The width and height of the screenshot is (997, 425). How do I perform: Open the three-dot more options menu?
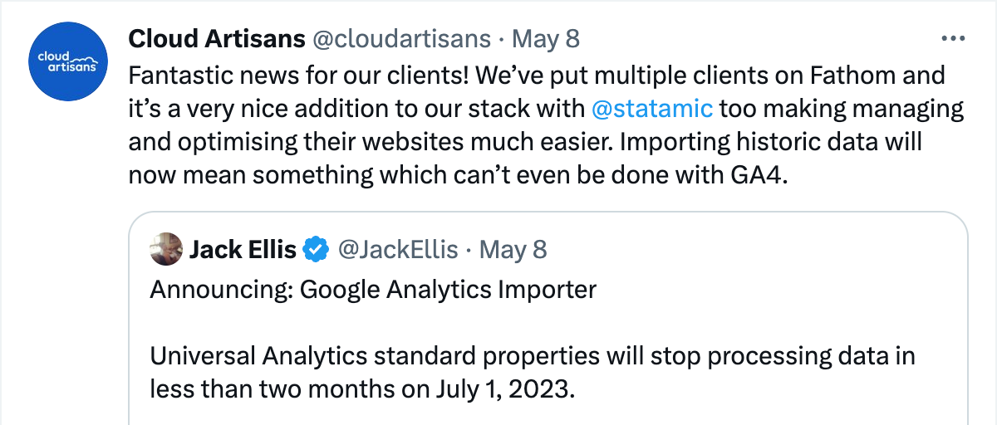click(x=952, y=39)
